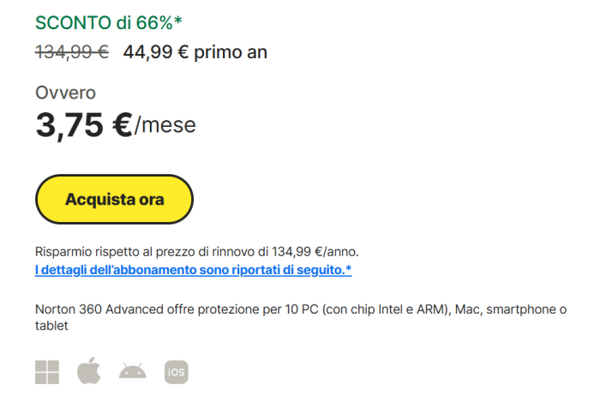This screenshot has width=600, height=401.
Task: Click the '10 PC' text in description
Action: pos(302,309)
